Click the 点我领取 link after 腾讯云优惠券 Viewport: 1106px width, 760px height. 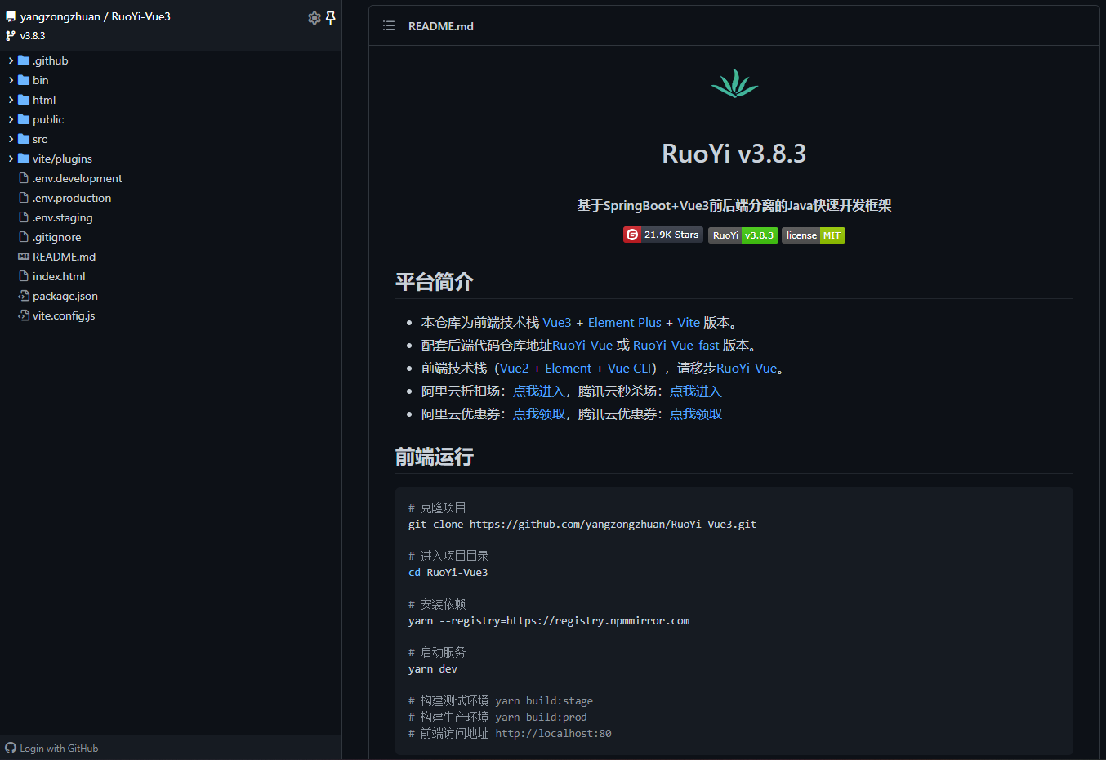pyautogui.click(x=696, y=414)
